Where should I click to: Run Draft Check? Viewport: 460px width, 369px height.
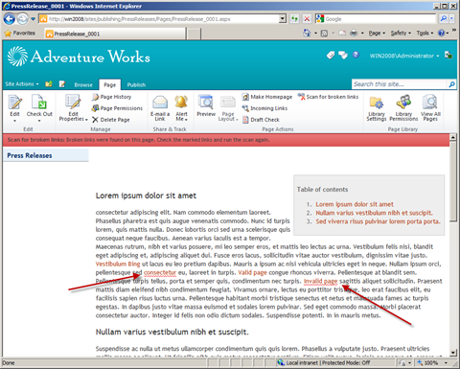click(261, 120)
